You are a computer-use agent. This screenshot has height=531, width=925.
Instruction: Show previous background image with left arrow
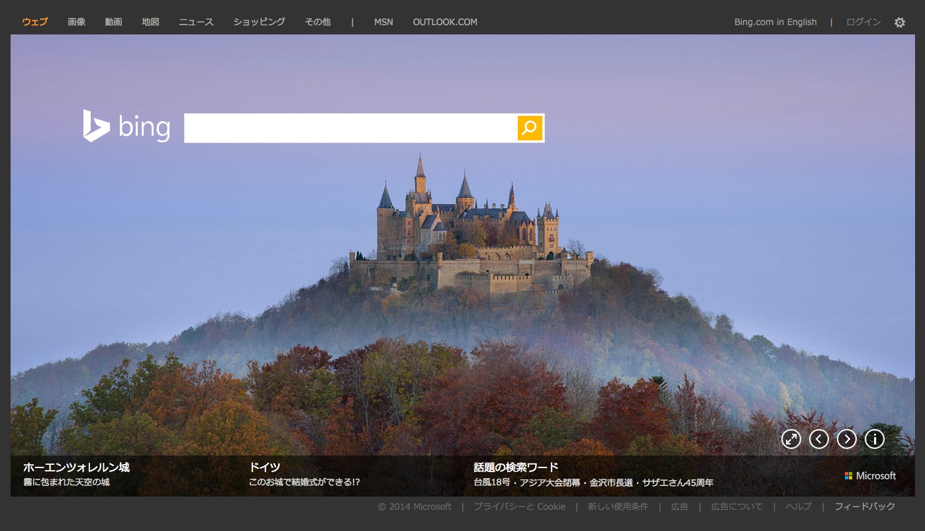pos(819,439)
